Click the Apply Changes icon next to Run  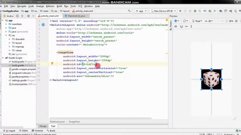[185, 11]
